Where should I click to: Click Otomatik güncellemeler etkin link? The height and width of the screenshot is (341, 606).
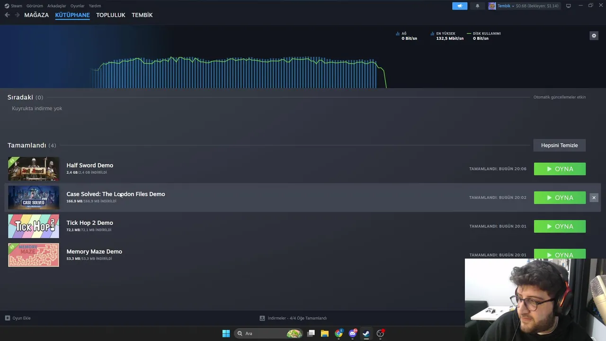coord(560,97)
